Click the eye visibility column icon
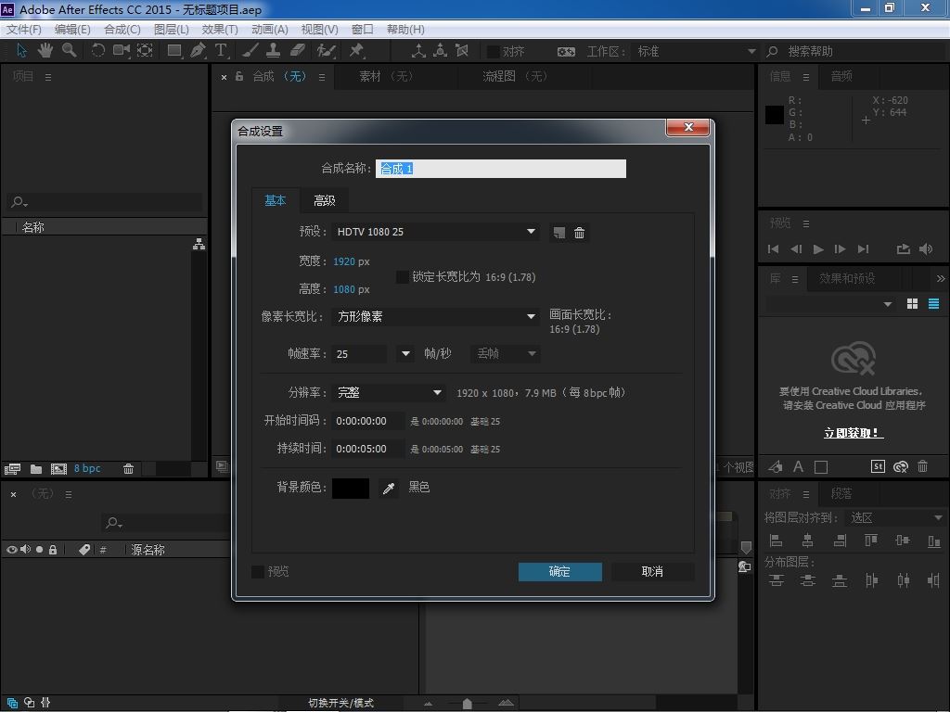Screen dimensions: 950x712 11,550
